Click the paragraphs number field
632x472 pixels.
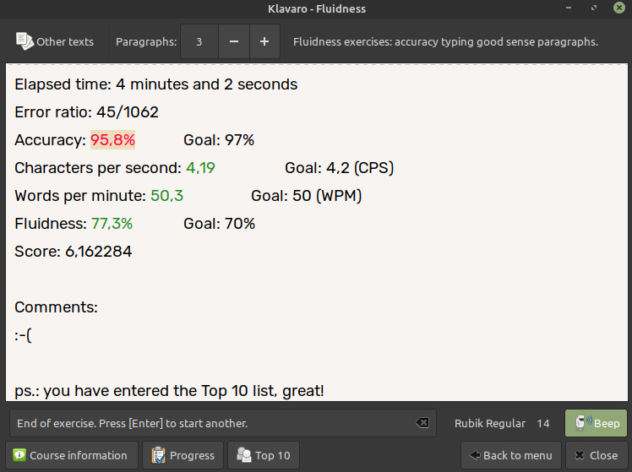pos(199,41)
